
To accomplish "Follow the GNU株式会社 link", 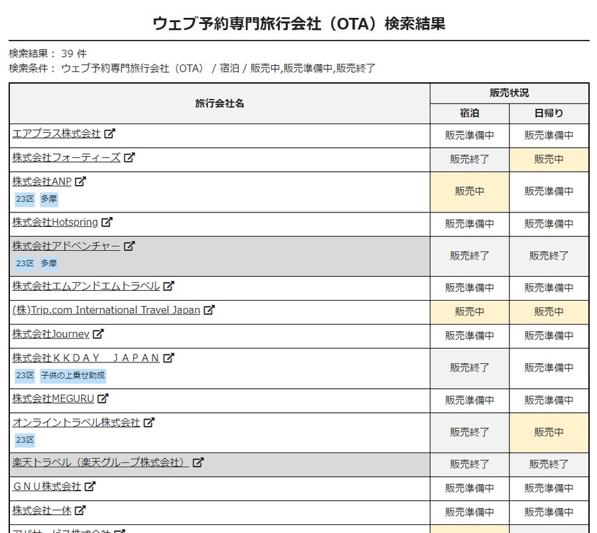I will pyautogui.click(x=46, y=487).
